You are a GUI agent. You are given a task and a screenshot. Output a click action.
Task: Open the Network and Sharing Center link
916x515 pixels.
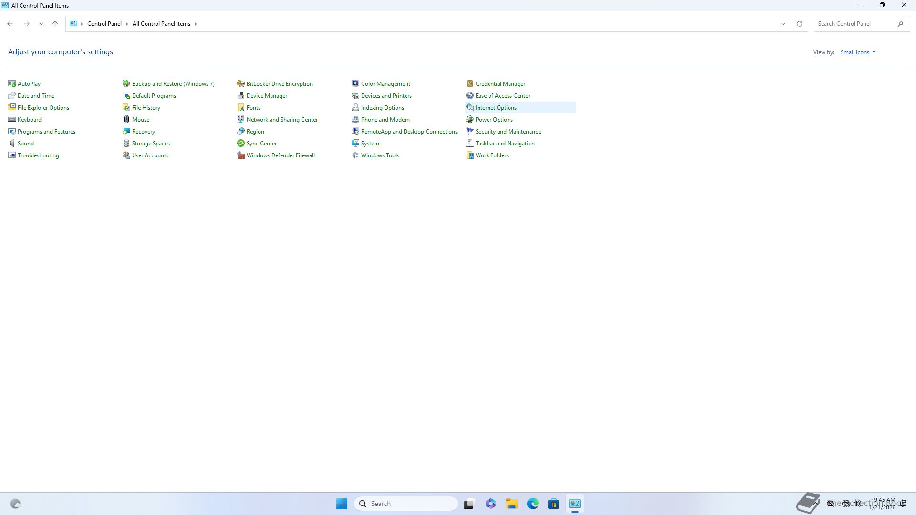pyautogui.click(x=282, y=120)
